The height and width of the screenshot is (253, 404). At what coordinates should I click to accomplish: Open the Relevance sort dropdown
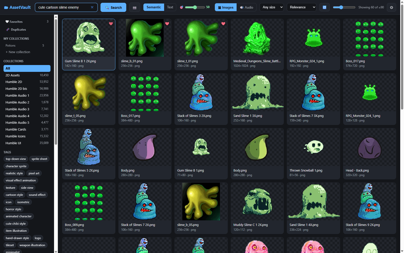point(302,7)
